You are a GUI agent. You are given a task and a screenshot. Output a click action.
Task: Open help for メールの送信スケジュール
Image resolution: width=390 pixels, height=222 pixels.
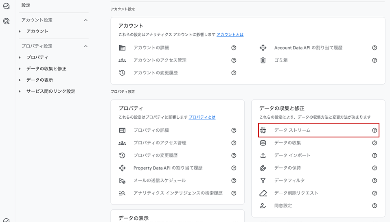tap(234, 181)
